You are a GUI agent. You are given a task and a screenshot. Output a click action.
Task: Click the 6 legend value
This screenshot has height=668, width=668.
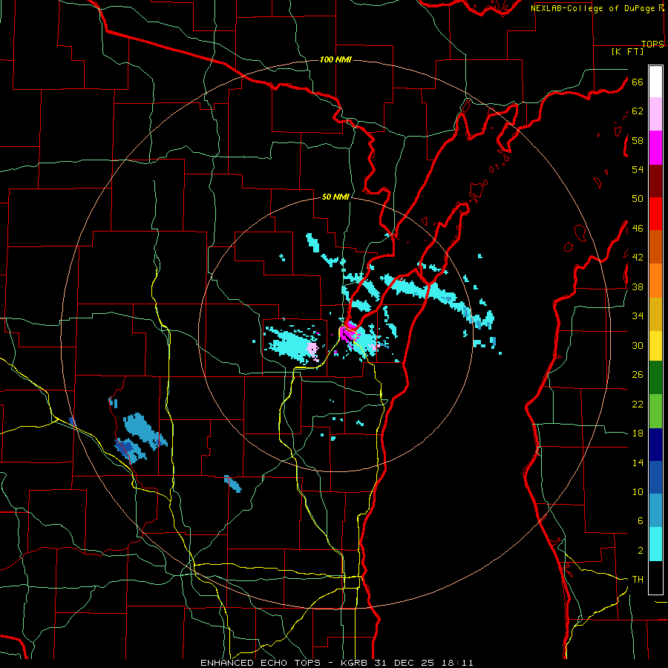(x=641, y=521)
